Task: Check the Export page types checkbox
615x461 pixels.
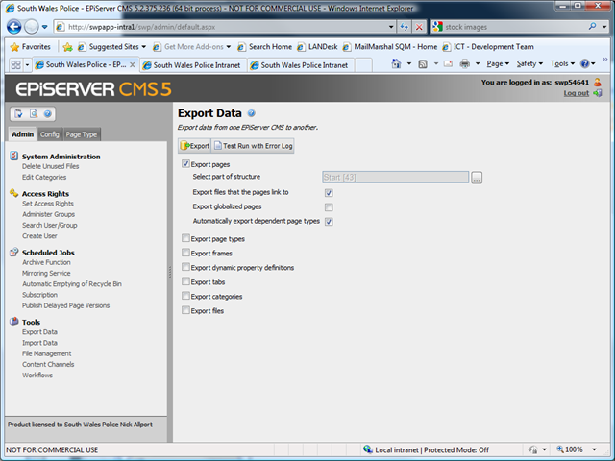Action: (x=185, y=238)
